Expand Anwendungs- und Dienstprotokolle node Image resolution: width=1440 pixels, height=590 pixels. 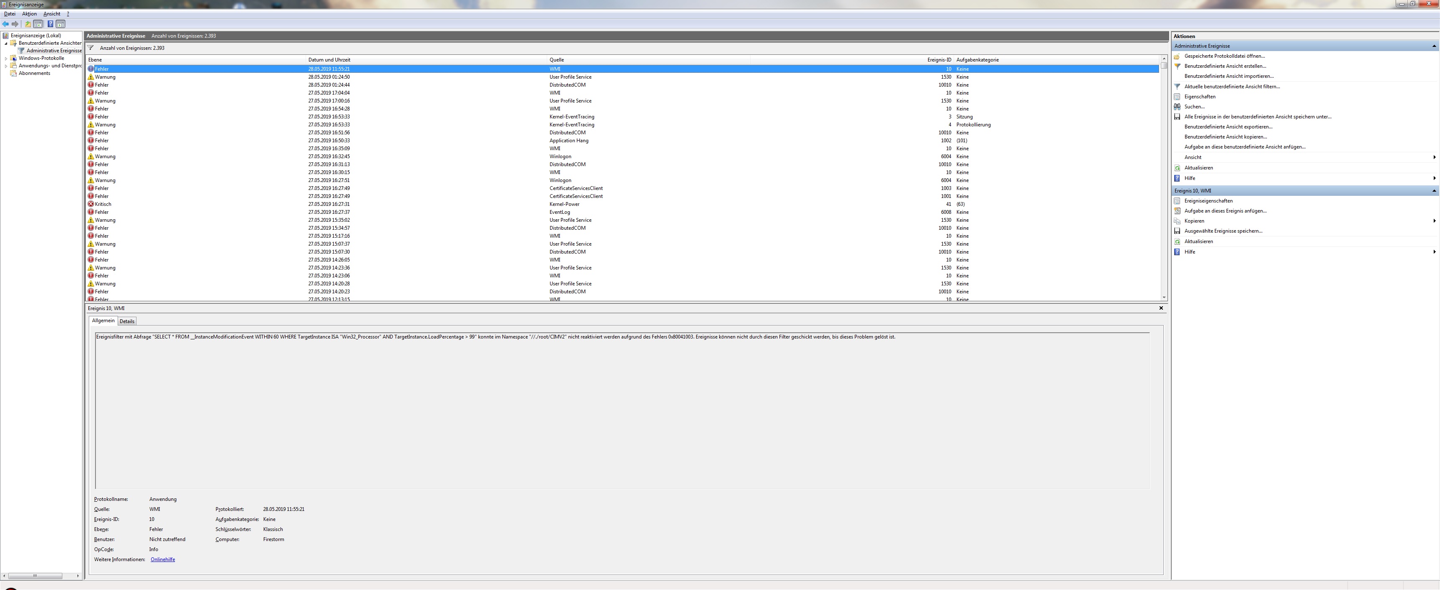click(6, 66)
